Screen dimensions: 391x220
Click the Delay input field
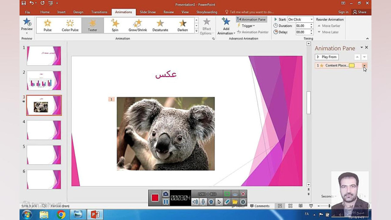[302, 32]
